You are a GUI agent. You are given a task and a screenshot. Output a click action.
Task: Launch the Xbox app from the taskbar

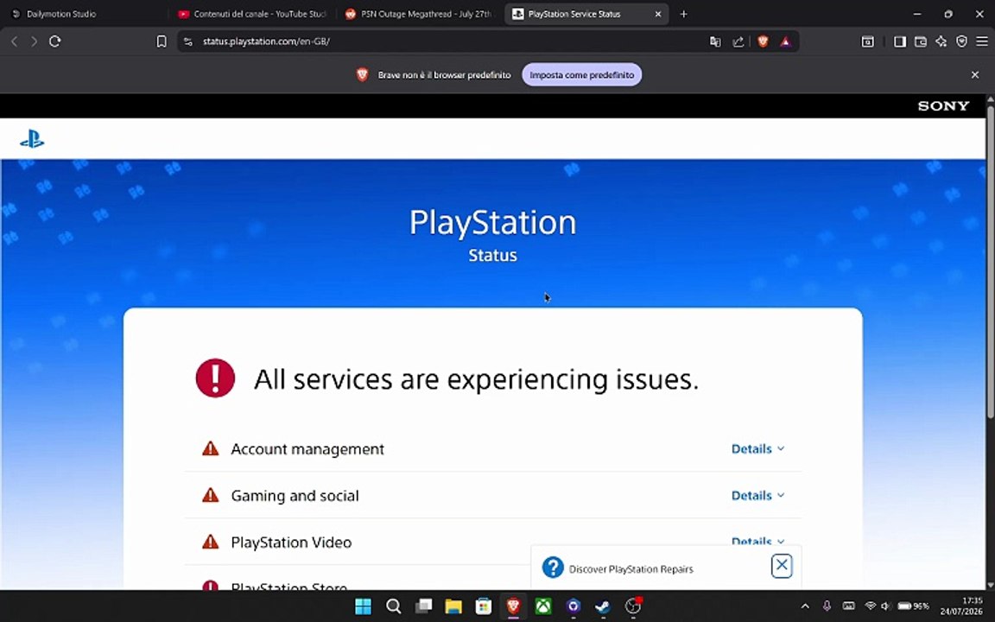[x=543, y=606]
